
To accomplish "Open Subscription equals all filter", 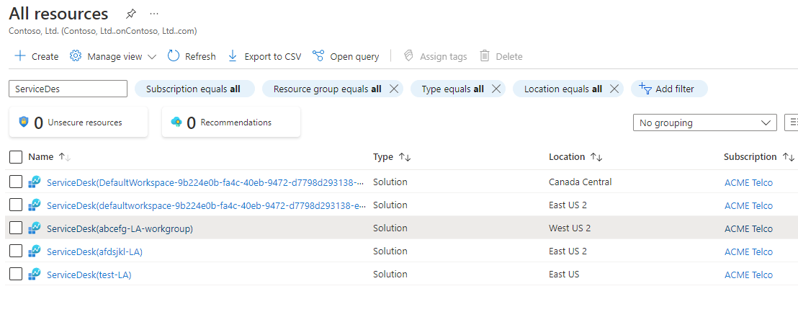I will tap(194, 89).
